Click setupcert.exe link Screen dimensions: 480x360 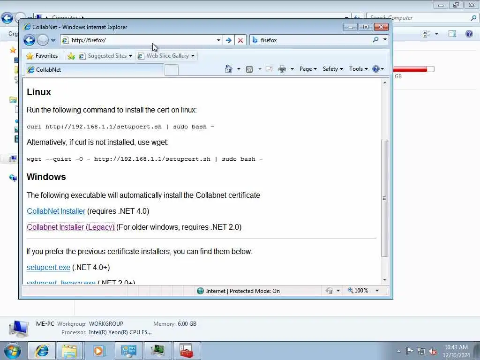click(x=48, y=268)
